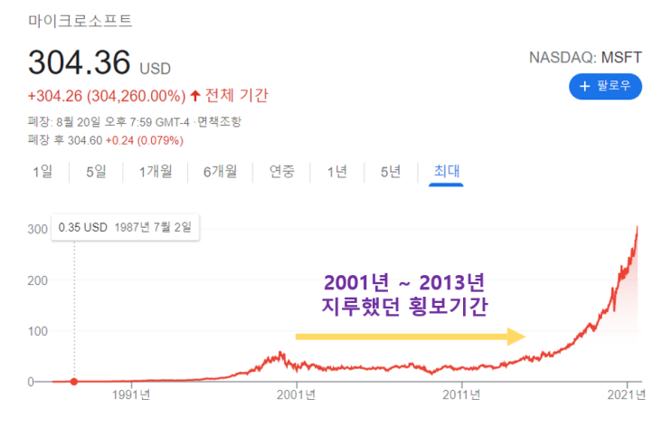672x436 pixels.
Task: Click the red up arrow beside 전체 기간
Action: pyautogui.click(x=195, y=96)
